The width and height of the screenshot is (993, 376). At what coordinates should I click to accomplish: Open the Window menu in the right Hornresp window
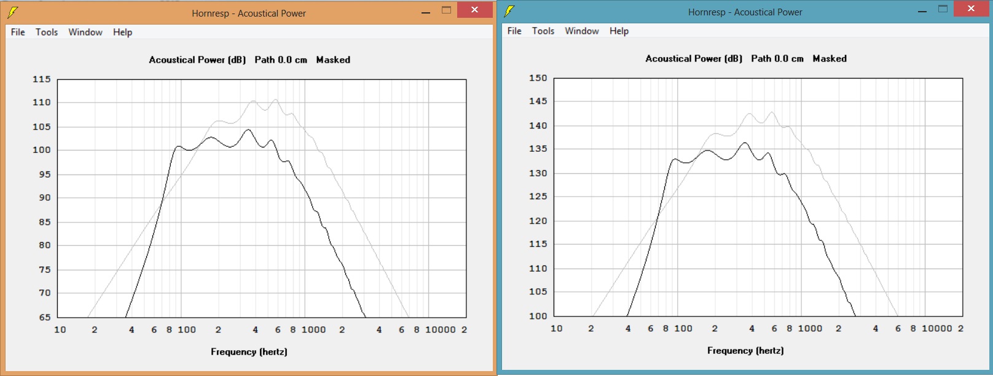click(x=582, y=31)
